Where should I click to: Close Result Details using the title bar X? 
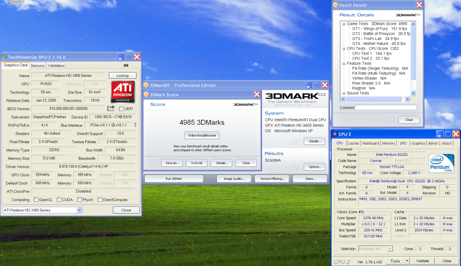[419, 5]
